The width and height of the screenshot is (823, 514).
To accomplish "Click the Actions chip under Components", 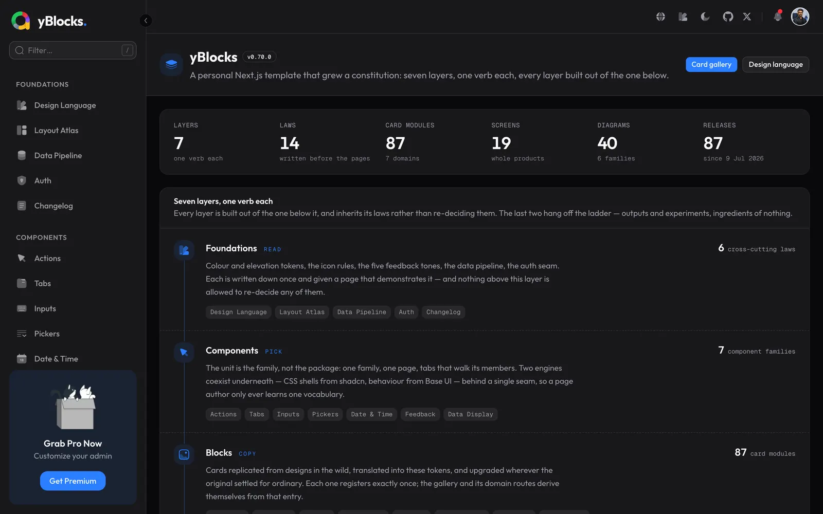I will [x=223, y=414].
